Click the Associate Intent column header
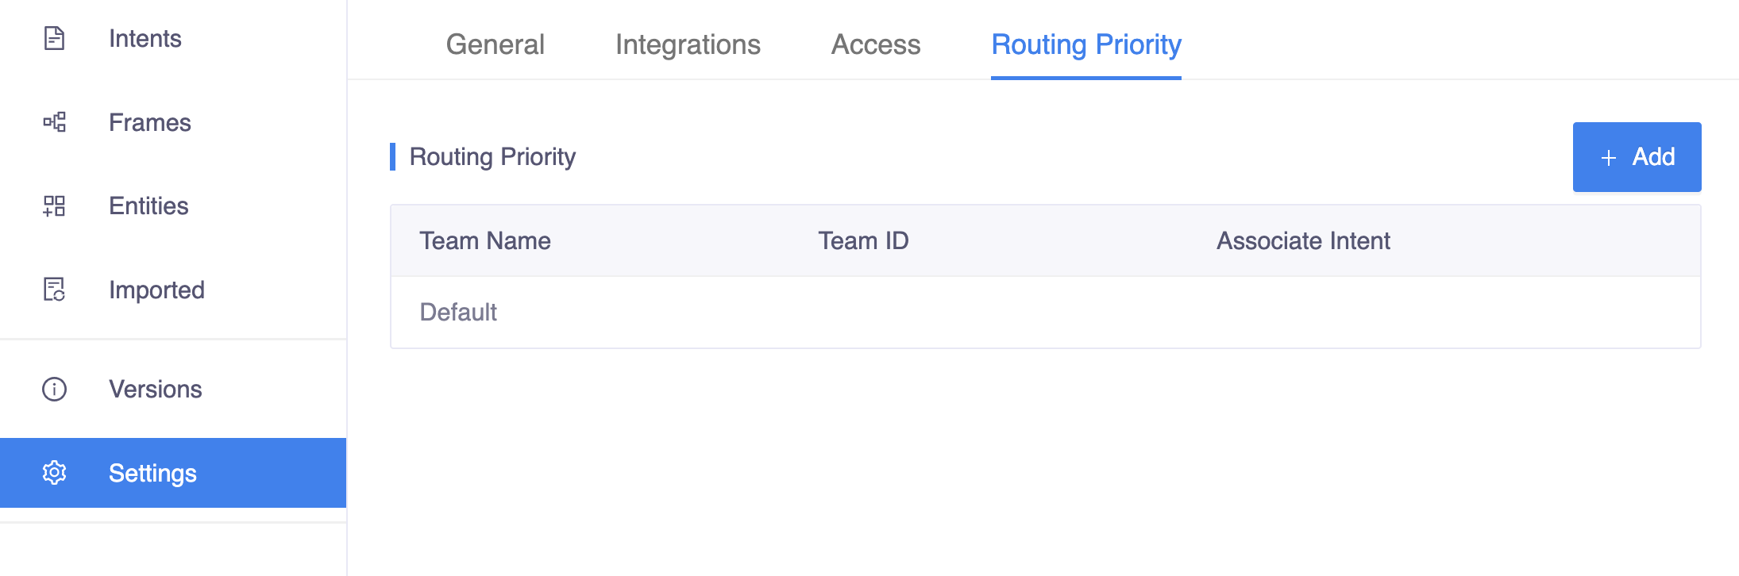The width and height of the screenshot is (1739, 576). [x=1303, y=241]
